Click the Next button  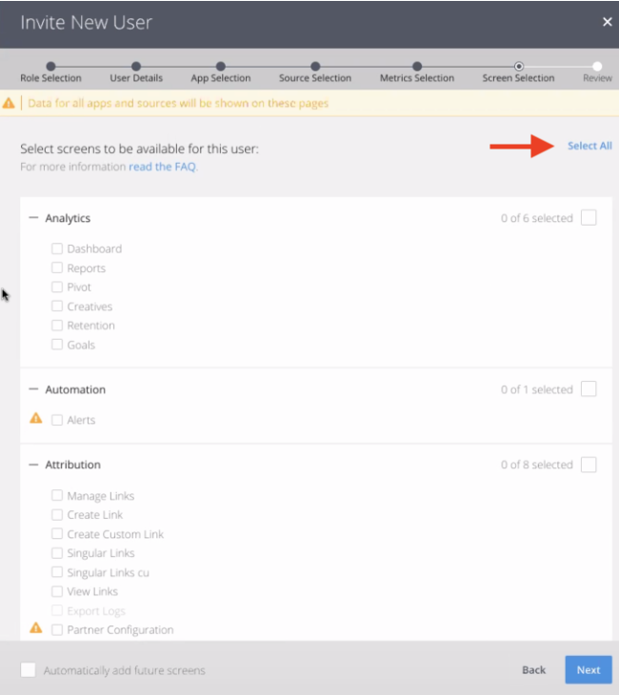589,669
